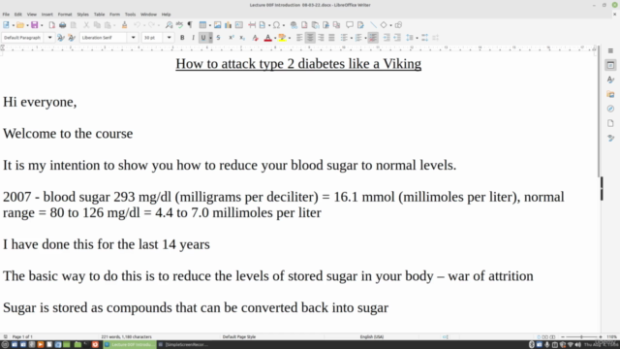This screenshot has width=620, height=349.
Task: Open the Tools menu
Action: (130, 15)
